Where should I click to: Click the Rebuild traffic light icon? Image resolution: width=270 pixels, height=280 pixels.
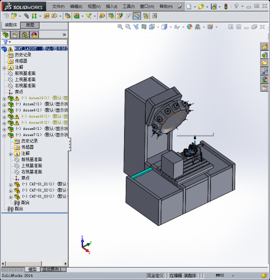click(226, 7)
